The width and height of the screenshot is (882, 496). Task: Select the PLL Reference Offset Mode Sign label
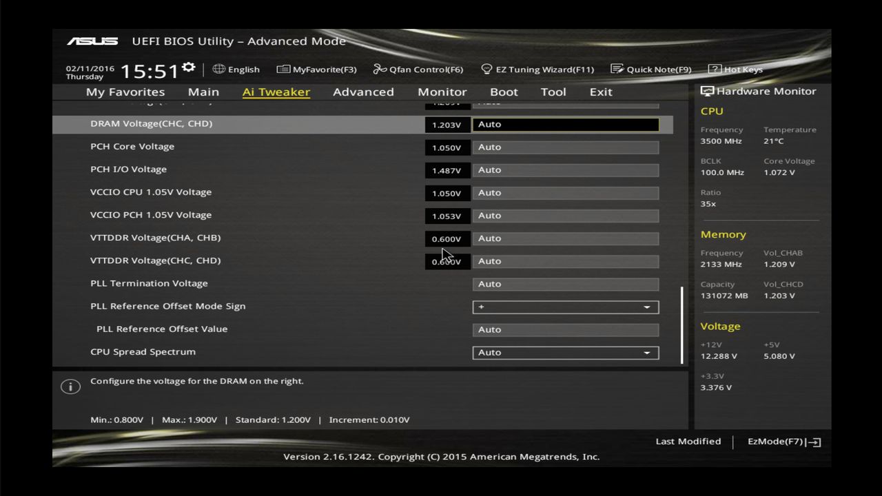(167, 306)
